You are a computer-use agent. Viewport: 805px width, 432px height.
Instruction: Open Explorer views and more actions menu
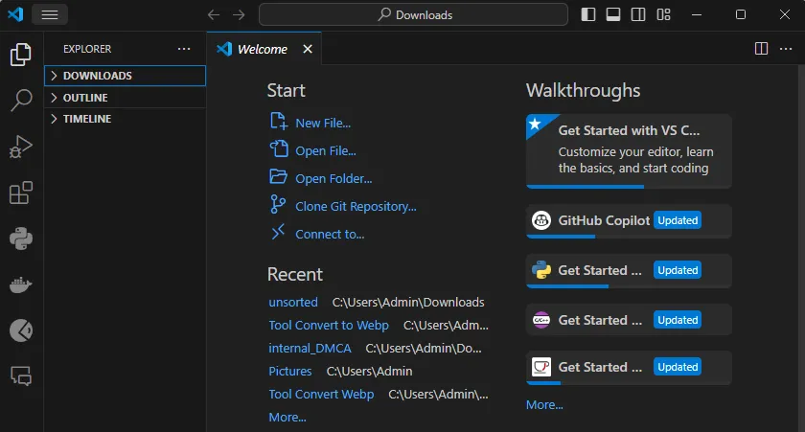tap(184, 49)
